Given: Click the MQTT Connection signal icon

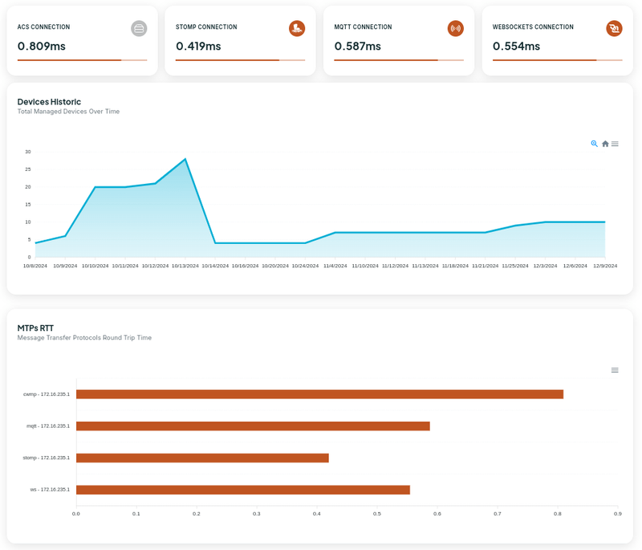Looking at the screenshot, I should coord(455,29).
